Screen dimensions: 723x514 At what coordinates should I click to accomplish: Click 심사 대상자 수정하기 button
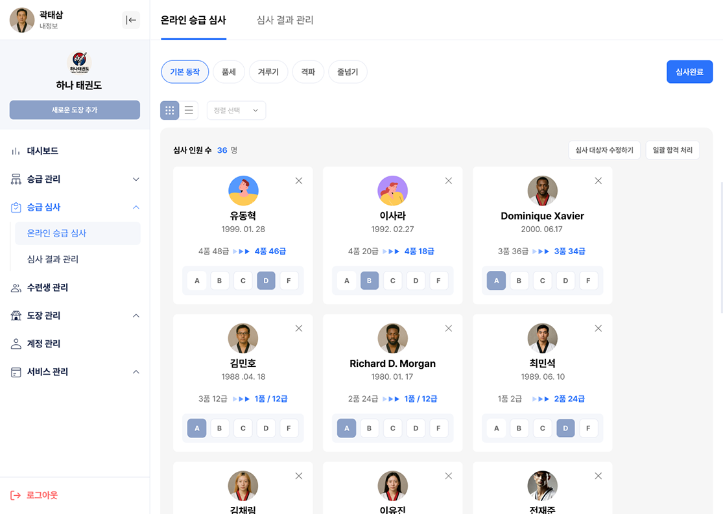604,150
